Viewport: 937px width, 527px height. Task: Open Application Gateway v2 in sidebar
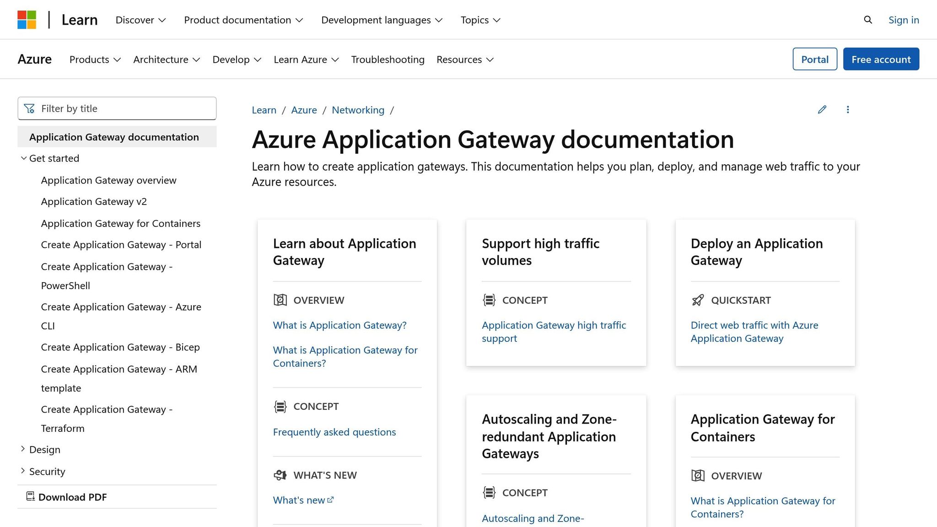click(94, 202)
